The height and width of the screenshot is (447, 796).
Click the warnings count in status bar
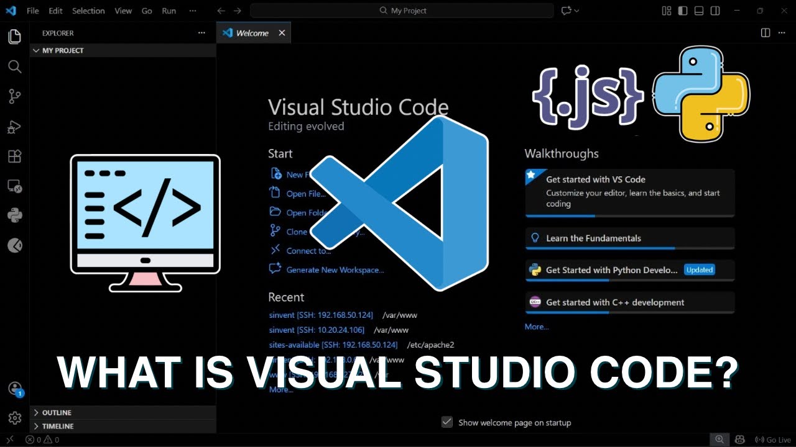coord(52,440)
